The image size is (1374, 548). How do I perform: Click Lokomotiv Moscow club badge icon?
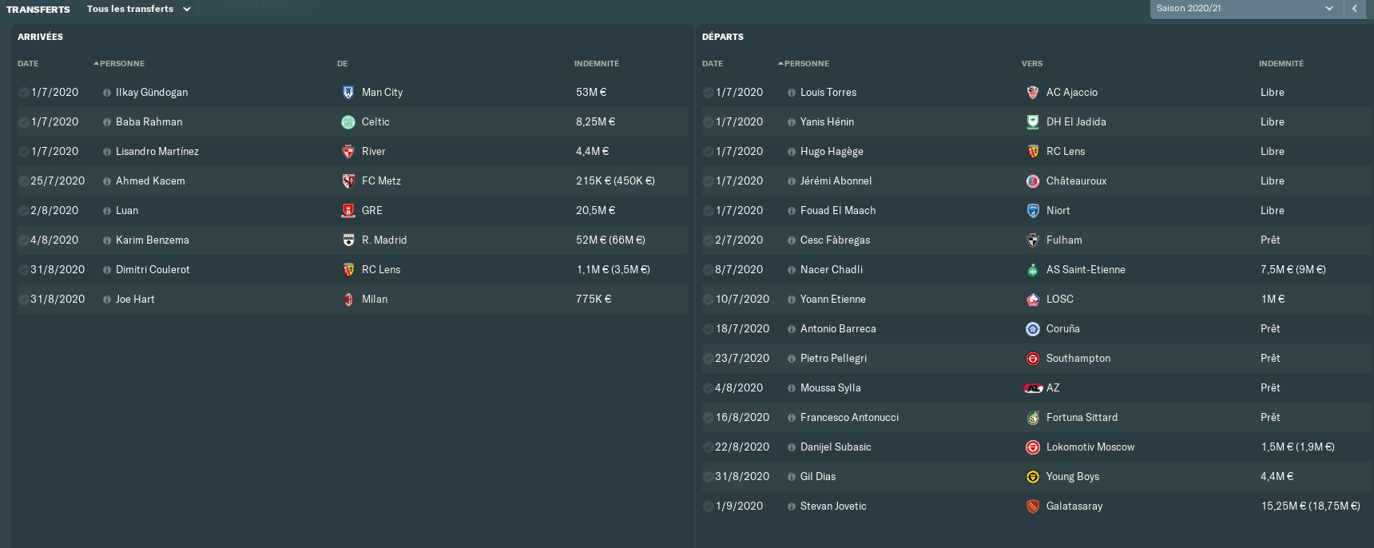(1033, 447)
